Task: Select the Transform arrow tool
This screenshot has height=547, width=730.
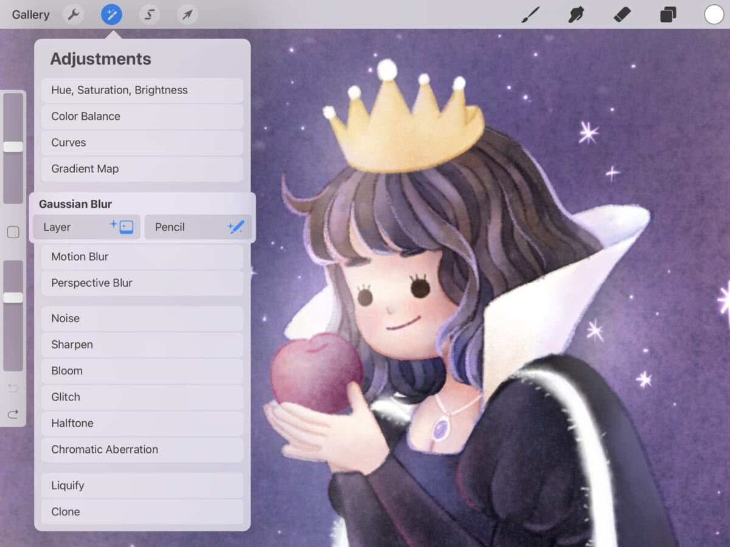Action: click(187, 15)
